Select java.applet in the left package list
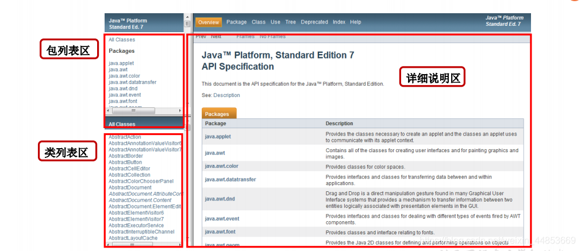Image resolution: width=581 pixels, height=251 pixels. pos(121,63)
